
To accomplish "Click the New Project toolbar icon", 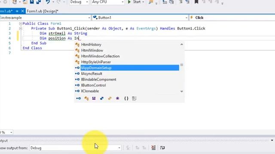I will (x=15, y=2).
